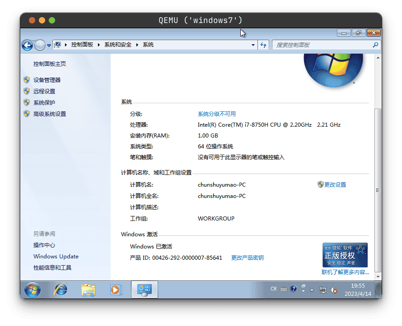Click the macOS green zoom dot
This screenshot has height=326, width=402.
tap(52, 20)
